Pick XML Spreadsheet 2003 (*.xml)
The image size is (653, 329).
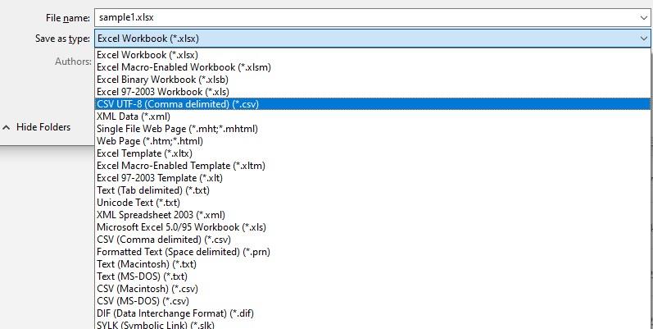[372, 215]
